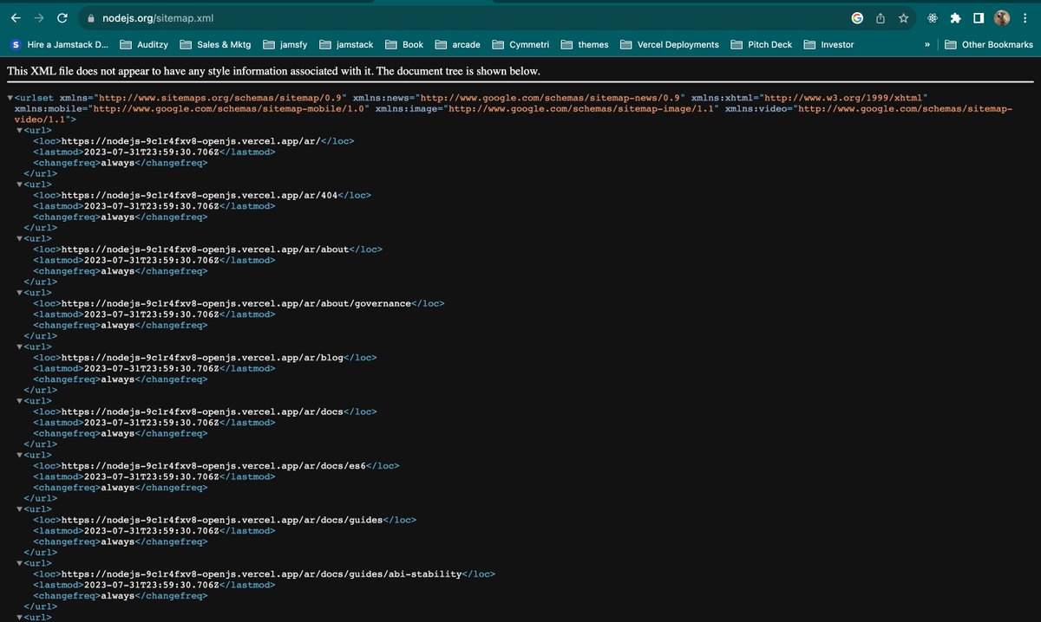Open the jamstack bookmarks folder
The image size is (1041, 622).
(x=346, y=44)
